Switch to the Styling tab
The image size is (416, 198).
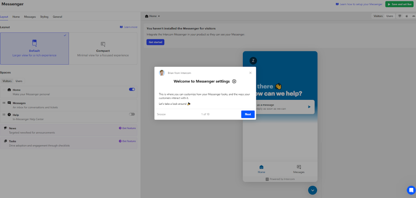44,17
